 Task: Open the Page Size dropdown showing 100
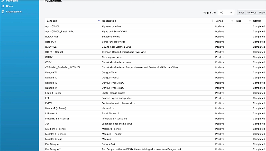[226, 13]
